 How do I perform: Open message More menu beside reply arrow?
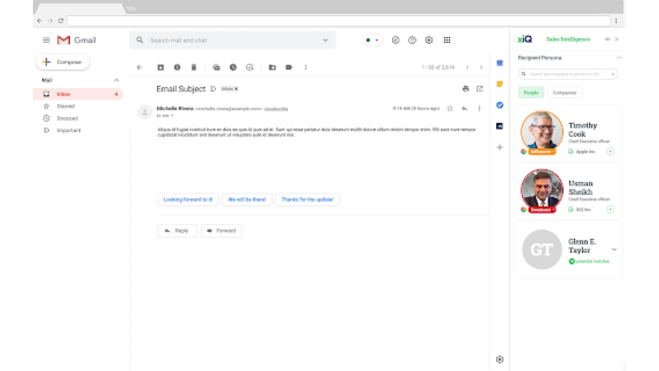click(x=479, y=109)
